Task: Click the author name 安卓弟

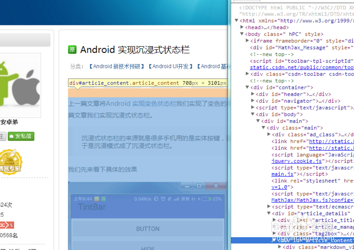Action: coord(9,122)
